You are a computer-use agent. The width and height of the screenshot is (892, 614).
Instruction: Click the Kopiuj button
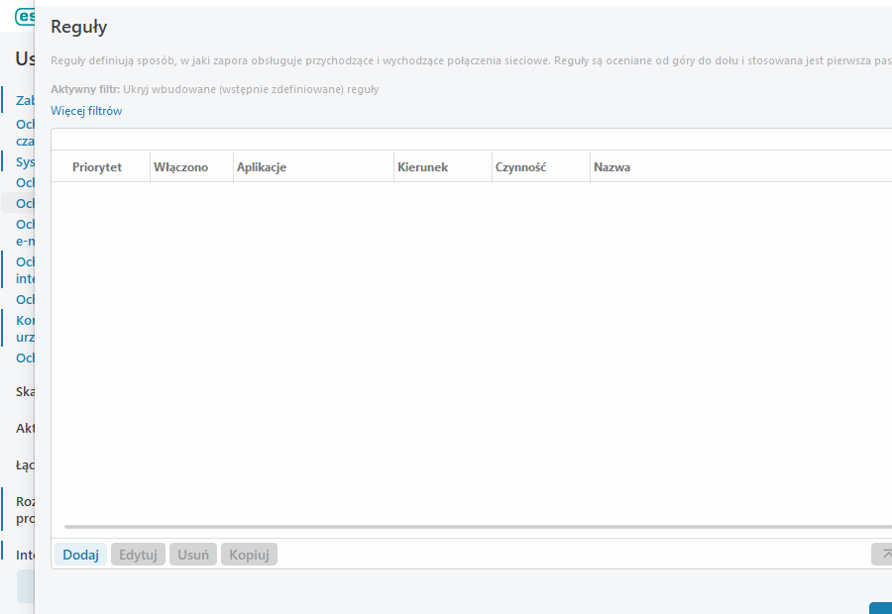(x=249, y=555)
